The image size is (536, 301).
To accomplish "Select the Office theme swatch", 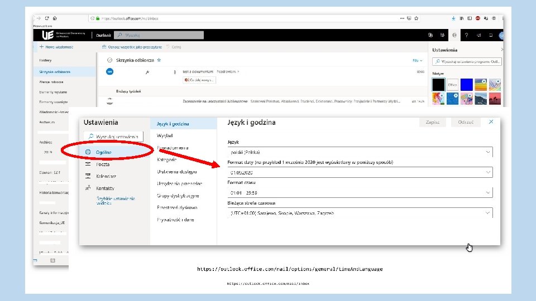I will tap(452, 84).
